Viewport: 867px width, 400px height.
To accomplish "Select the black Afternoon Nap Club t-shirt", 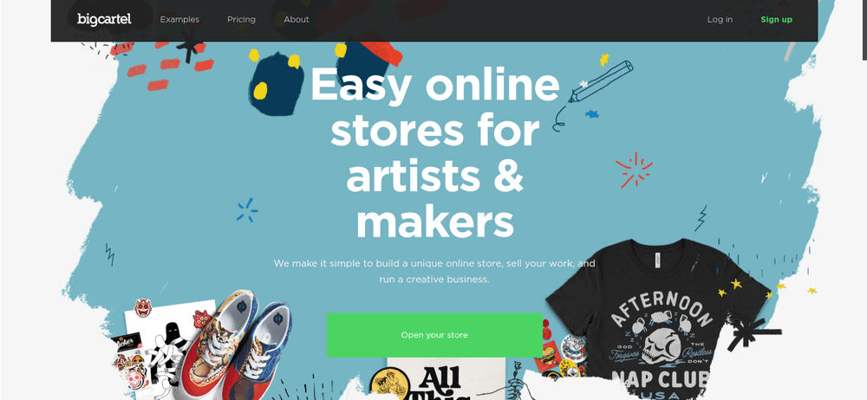I will click(x=658, y=319).
